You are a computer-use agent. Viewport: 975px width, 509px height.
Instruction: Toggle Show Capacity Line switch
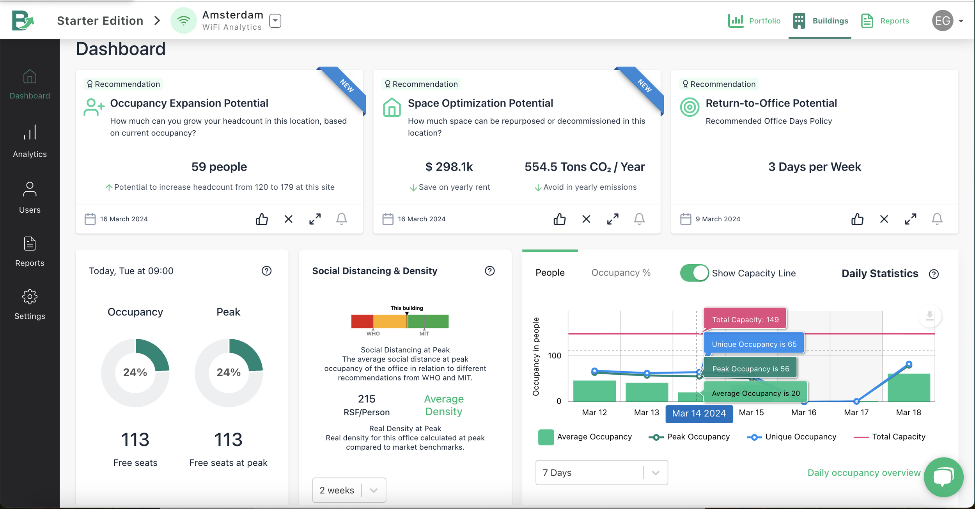pyautogui.click(x=694, y=273)
